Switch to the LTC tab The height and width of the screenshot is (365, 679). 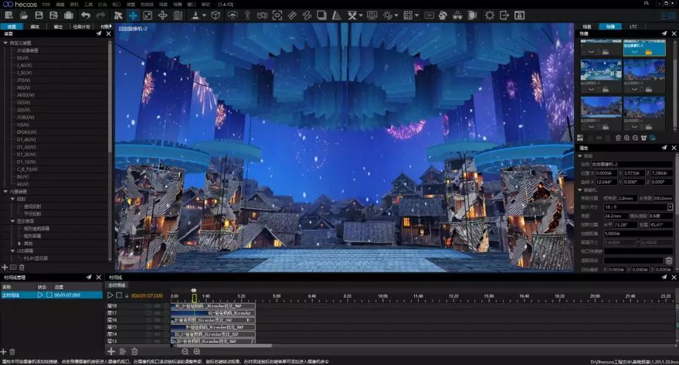point(633,27)
